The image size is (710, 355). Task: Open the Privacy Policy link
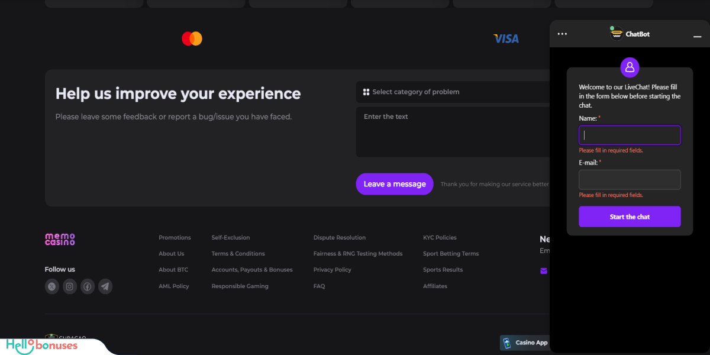click(333, 269)
